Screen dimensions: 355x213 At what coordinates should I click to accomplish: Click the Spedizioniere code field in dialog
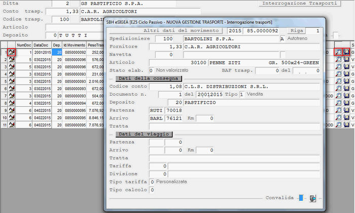[x=165, y=38]
